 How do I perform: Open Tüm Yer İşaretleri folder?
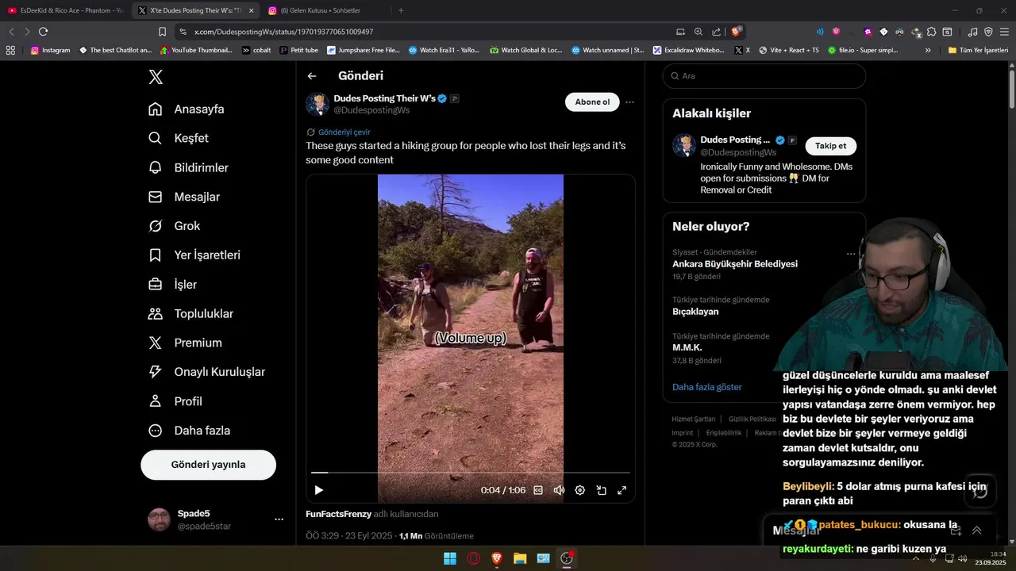(x=978, y=50)
